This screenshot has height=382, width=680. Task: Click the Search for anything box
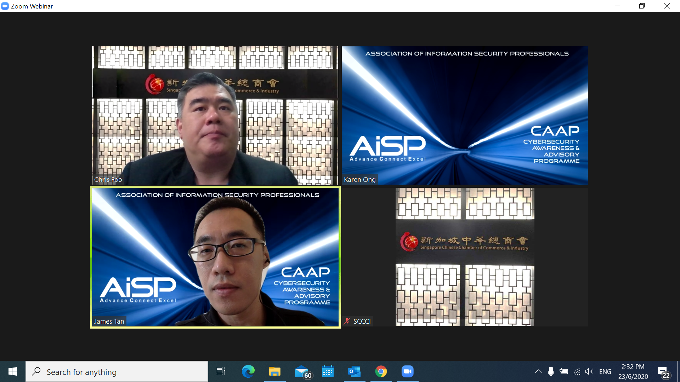117,371
